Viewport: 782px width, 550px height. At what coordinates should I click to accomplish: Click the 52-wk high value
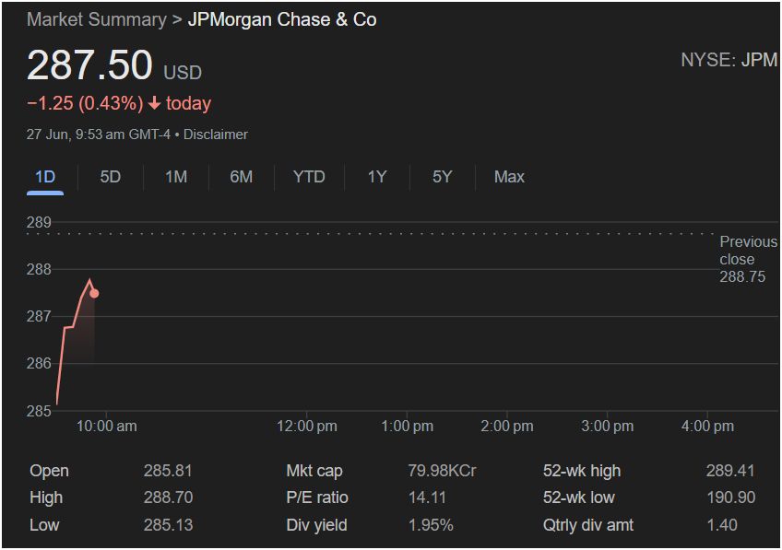729,471
